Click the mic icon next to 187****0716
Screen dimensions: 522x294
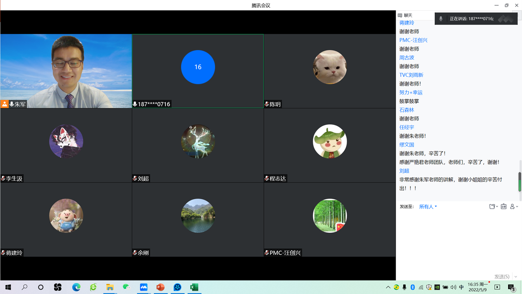click(x=135, y=104)
